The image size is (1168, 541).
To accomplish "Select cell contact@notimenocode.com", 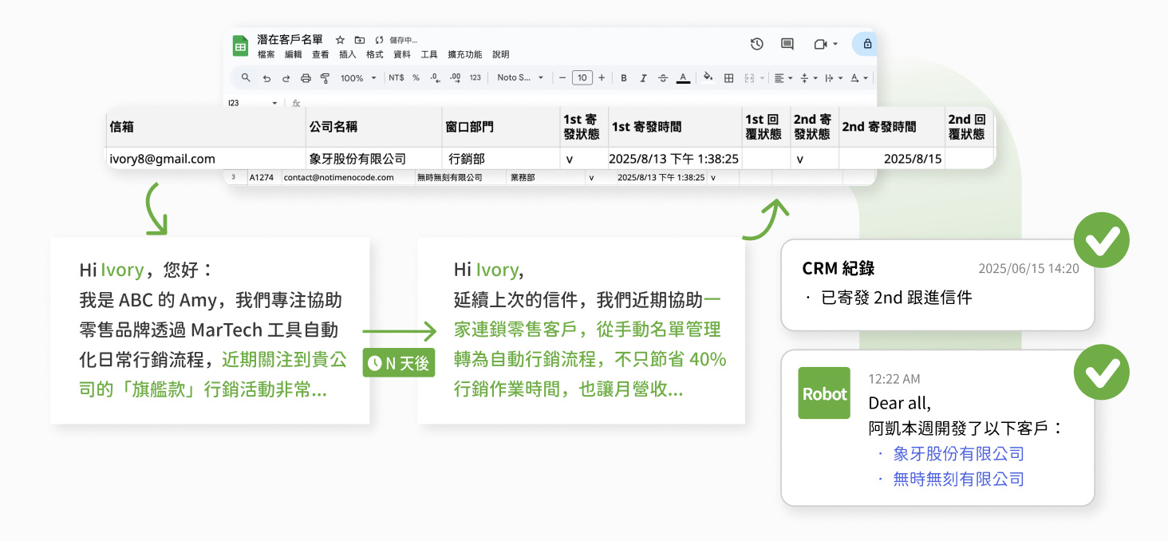I will [348, 178].
